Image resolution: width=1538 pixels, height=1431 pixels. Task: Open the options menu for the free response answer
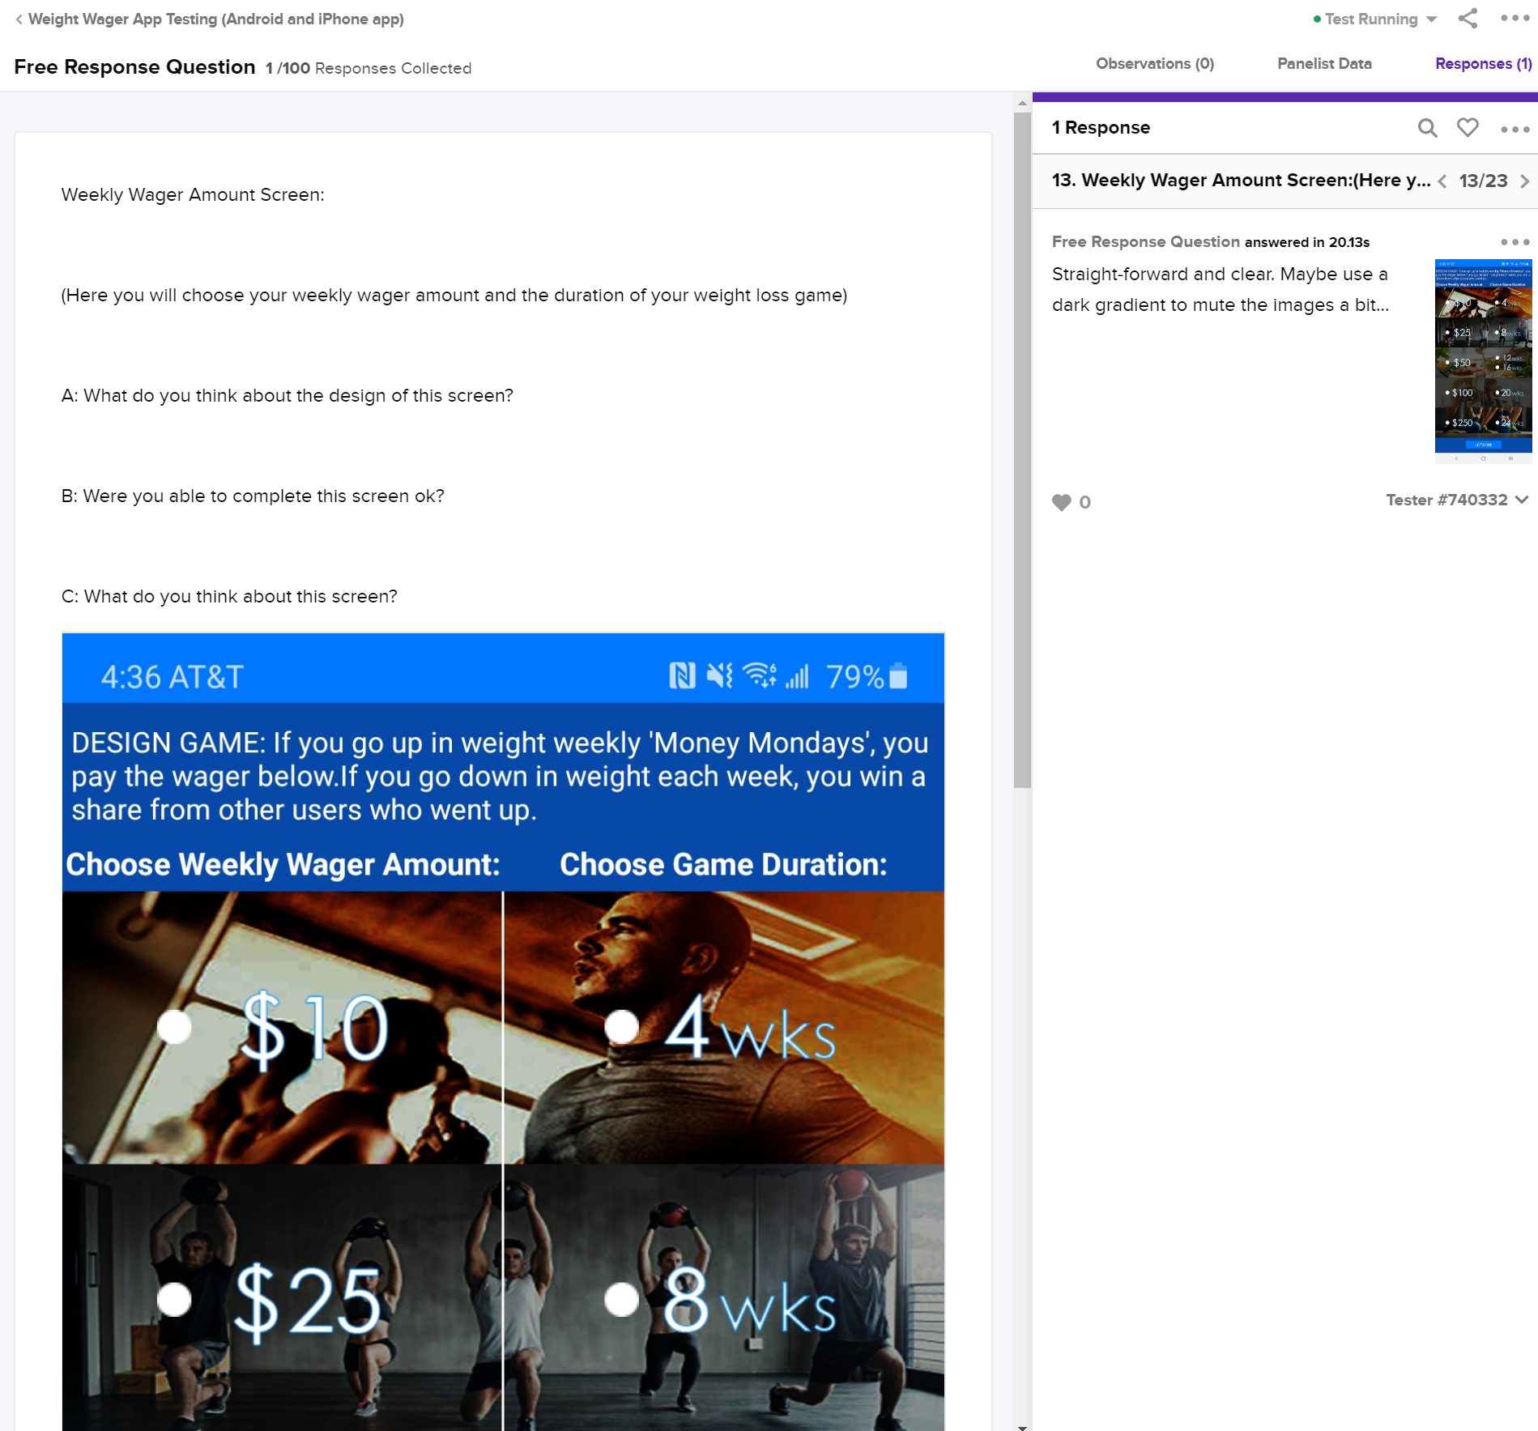coord(1515,242)
